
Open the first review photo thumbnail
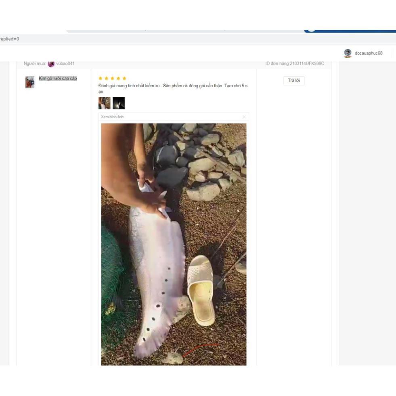click(104, 103)
